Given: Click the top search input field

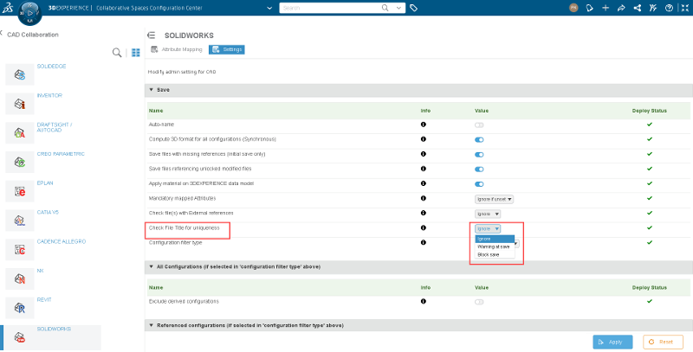Looking at the screenshot, I should [x=330, y=8].
